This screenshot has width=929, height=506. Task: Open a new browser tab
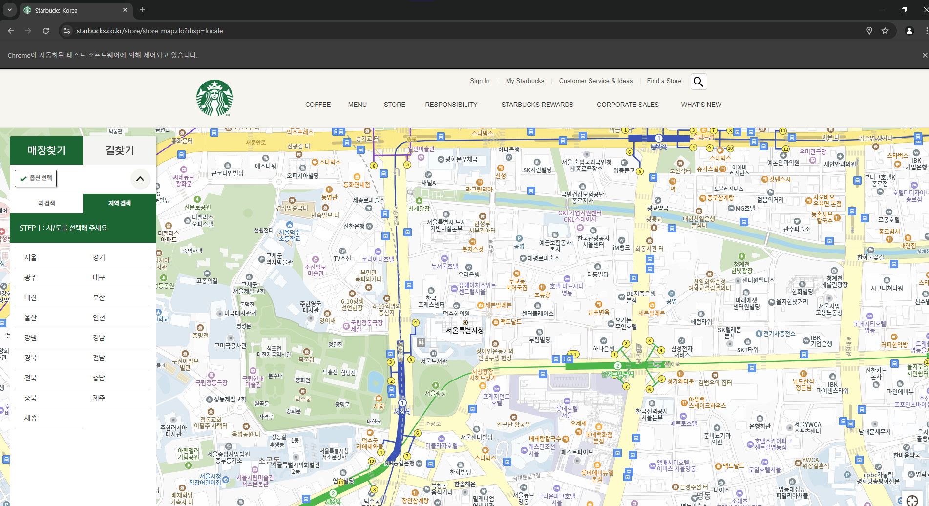click(143, 10)
